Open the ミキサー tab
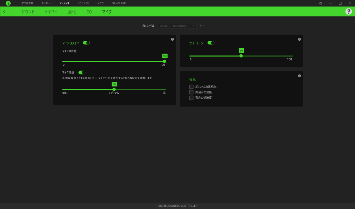 (x=51, y=12)
